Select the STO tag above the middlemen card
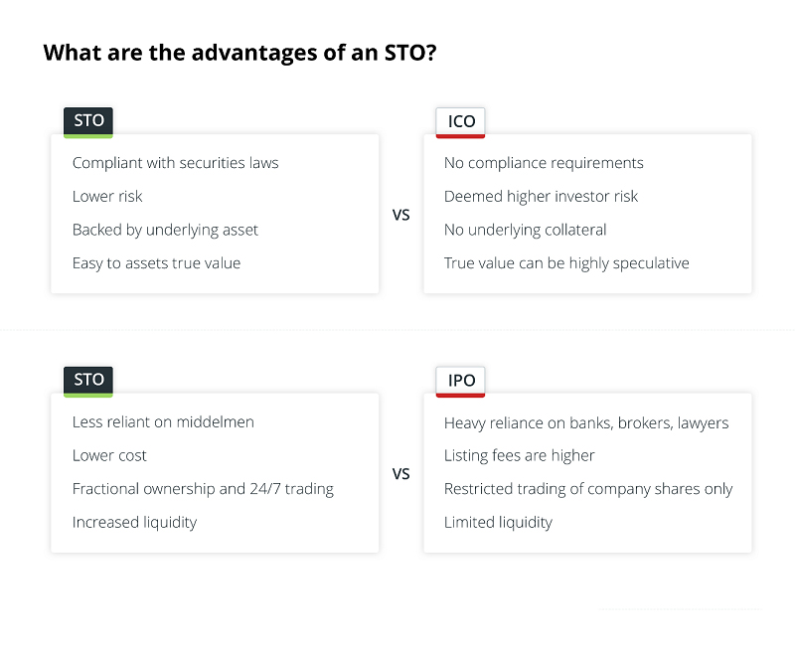Image resolution: width=795 pixels, height=660 pixels. tap(88, 380)
